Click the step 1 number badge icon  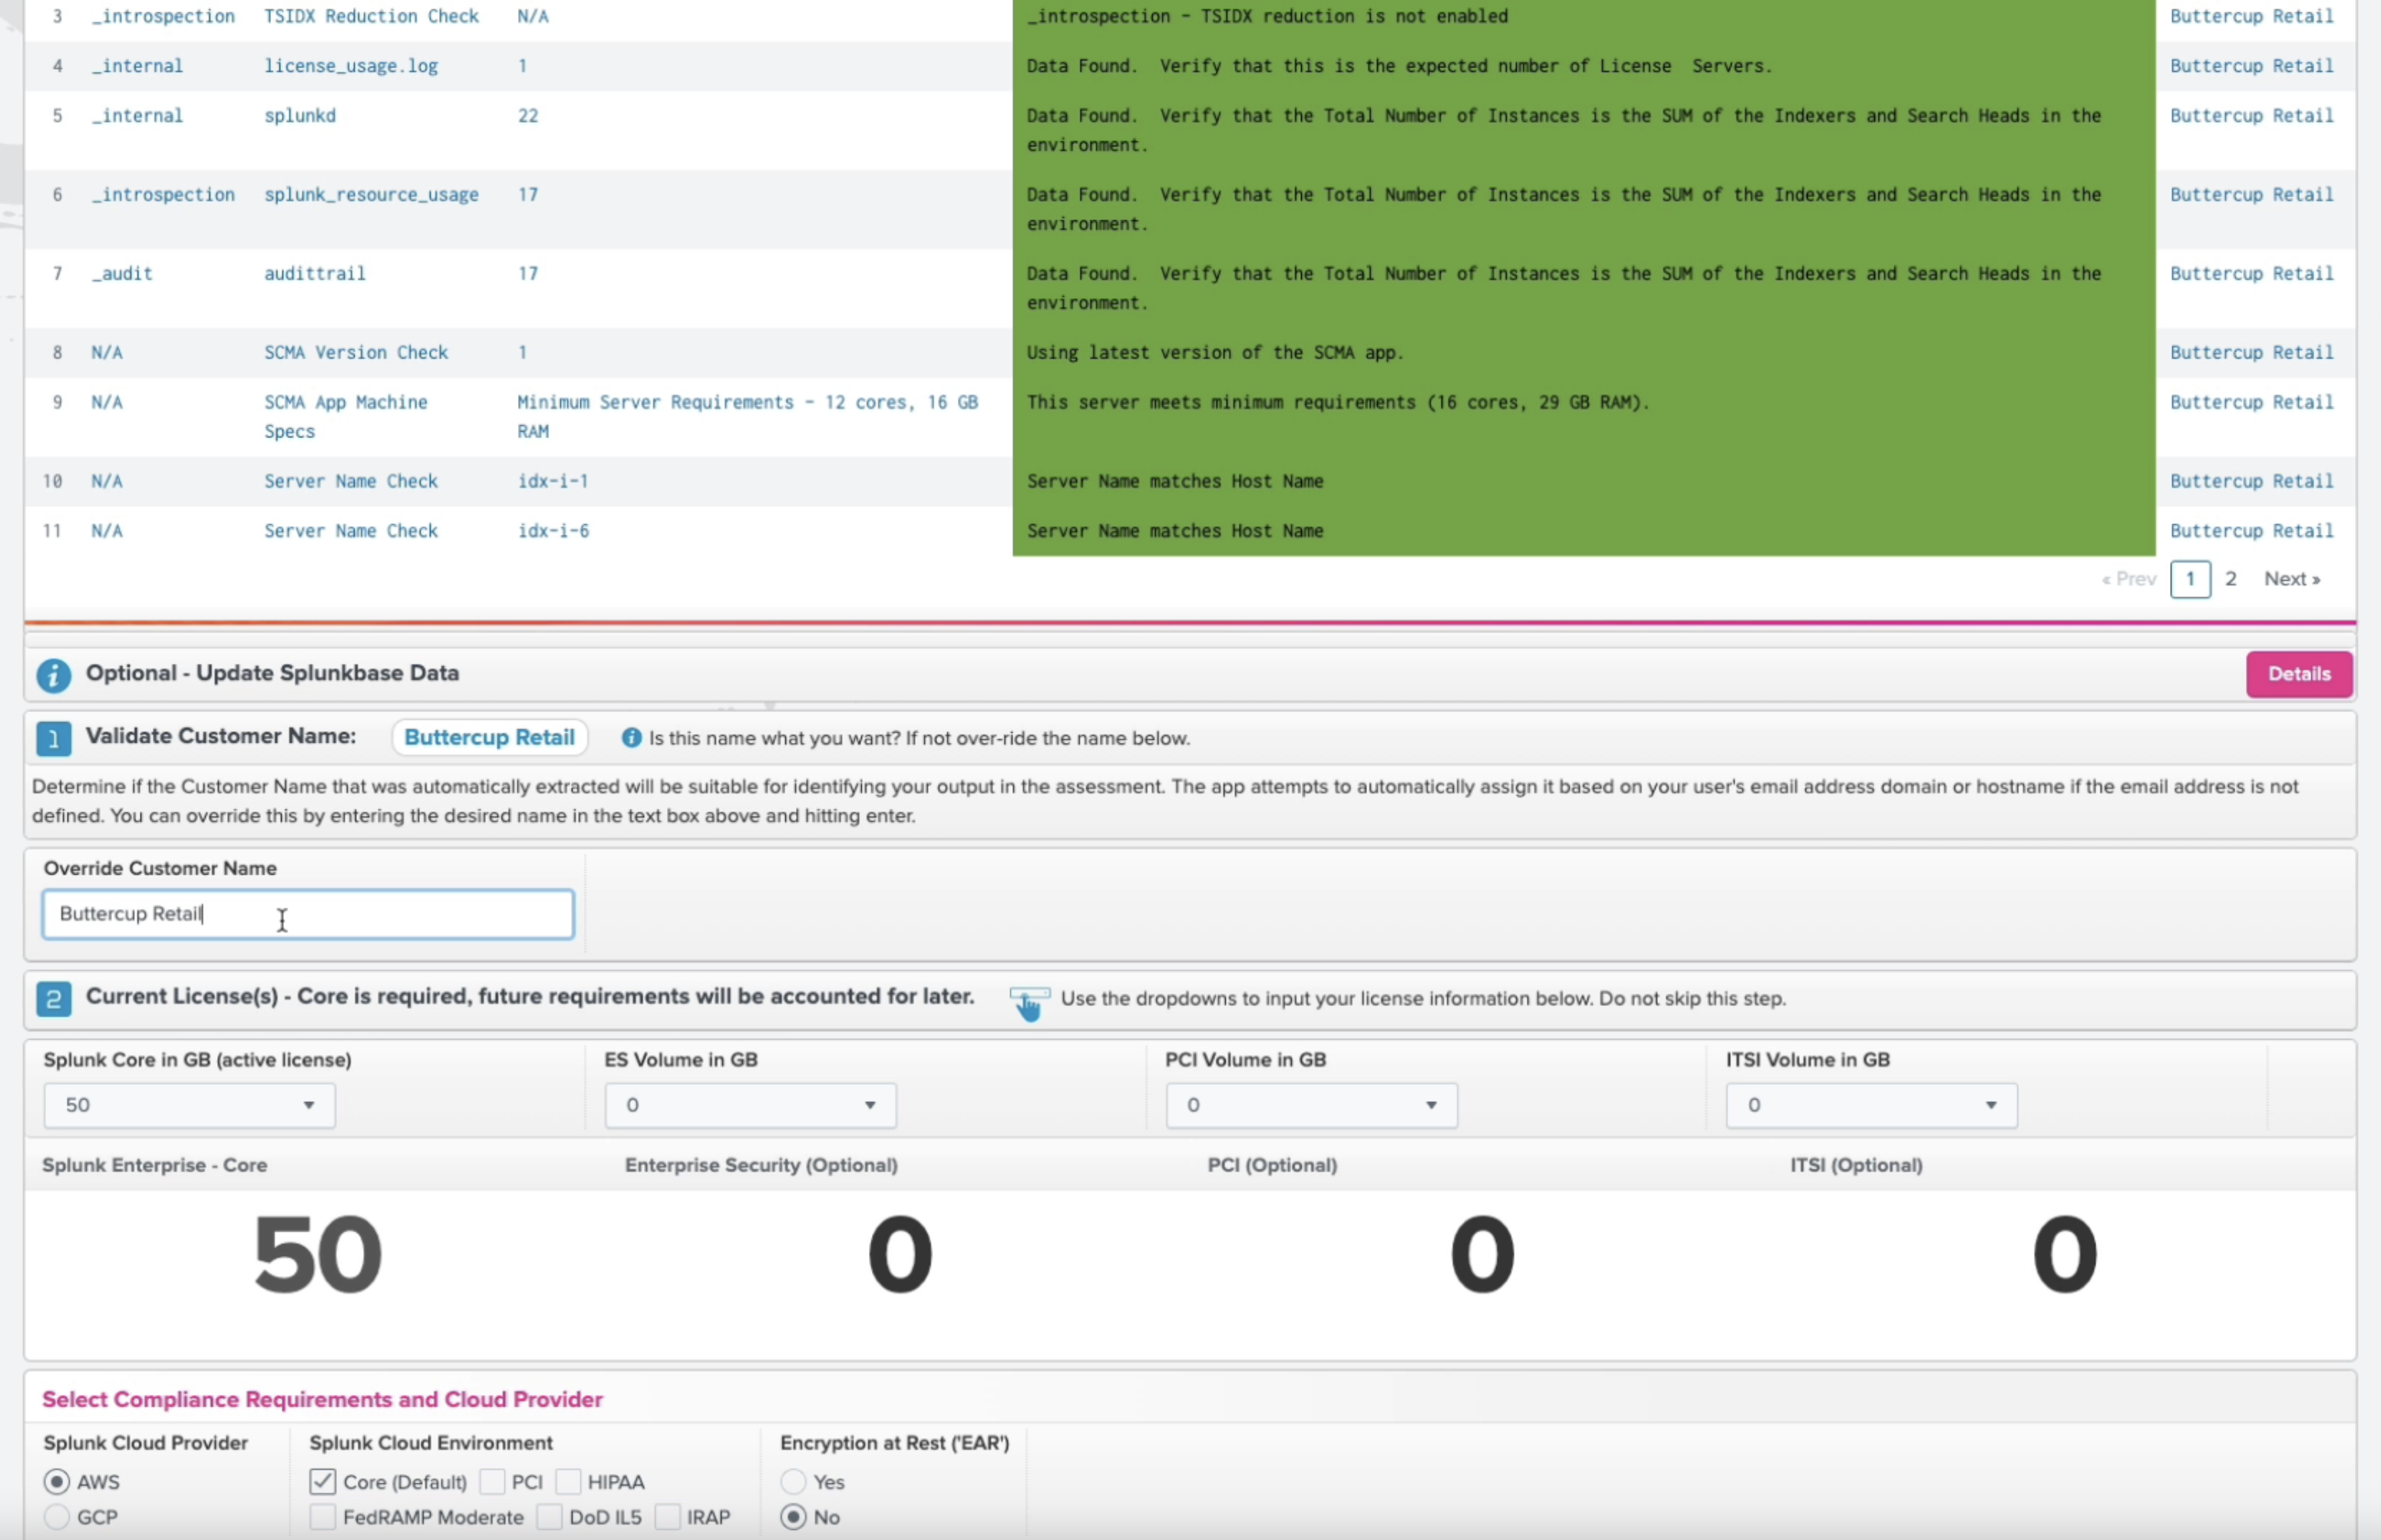tap(53, 739)
